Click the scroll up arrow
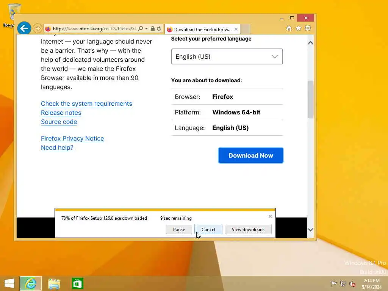 311,43
